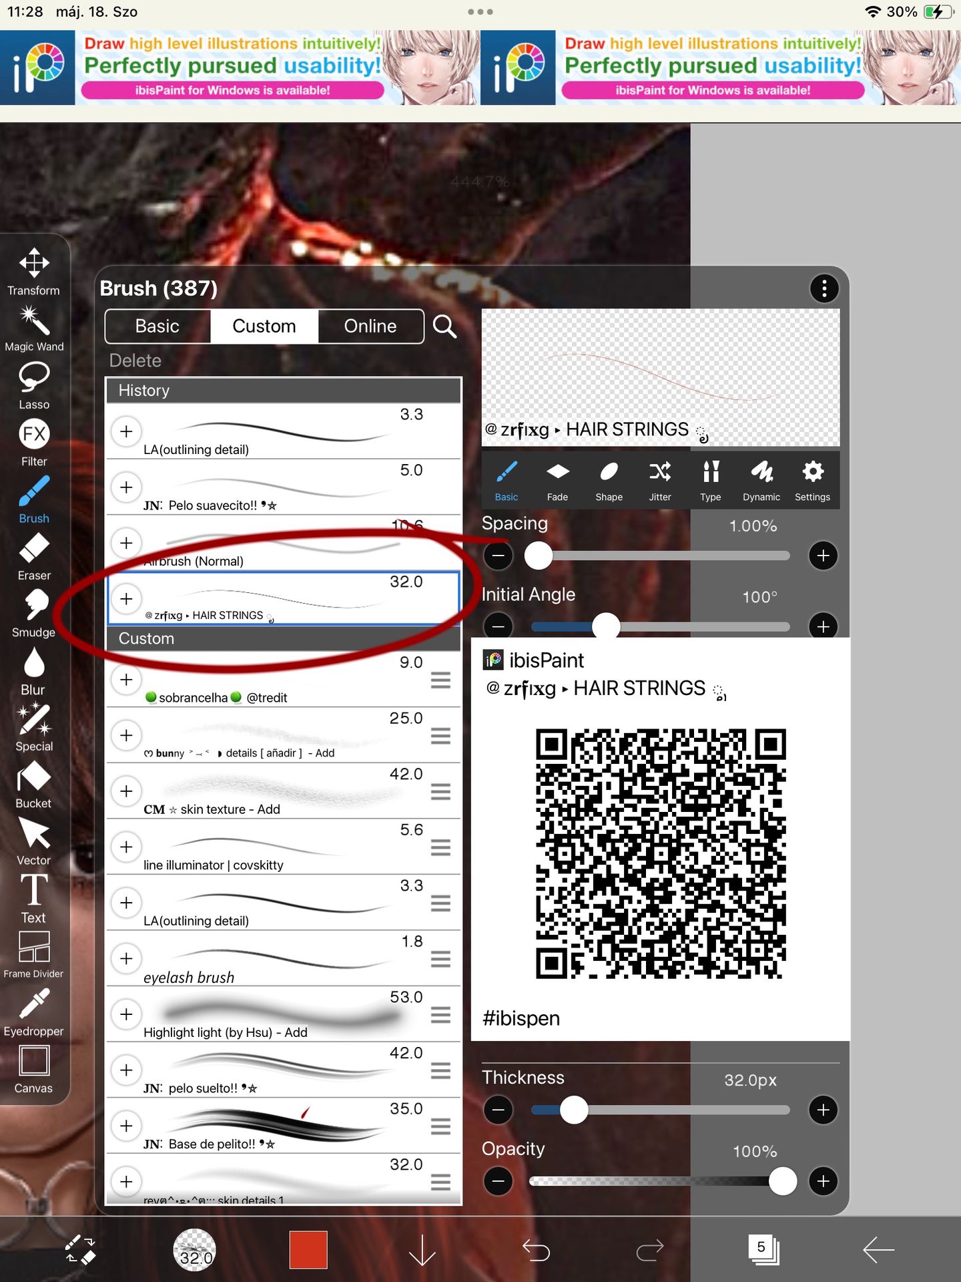Image resolution: width=961 pixels, height=1282 pixels.
Task: Click the Thickness slider handle
Action: pos(574,1110)
